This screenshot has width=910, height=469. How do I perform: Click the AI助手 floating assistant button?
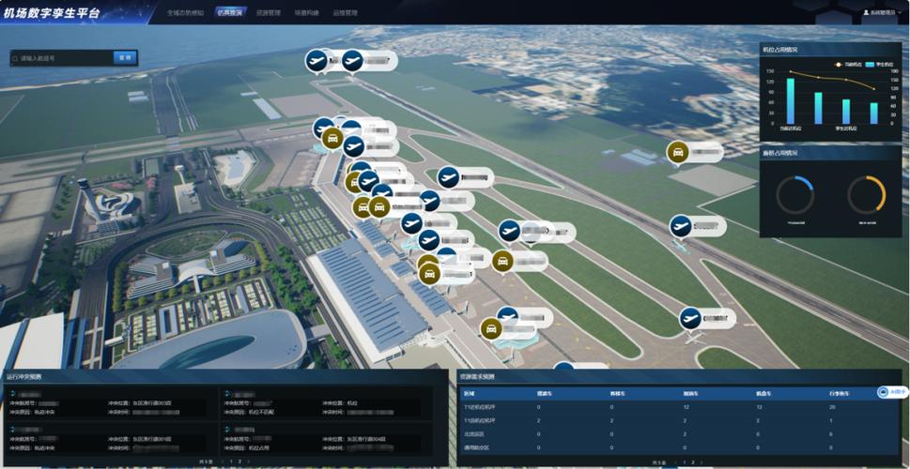pyautogui.click(x=892, y=392)
